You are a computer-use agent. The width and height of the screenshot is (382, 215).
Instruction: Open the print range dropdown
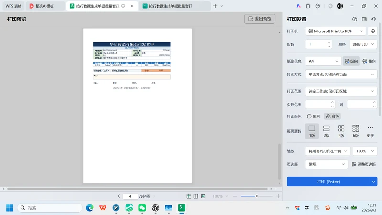coord(341,91)
